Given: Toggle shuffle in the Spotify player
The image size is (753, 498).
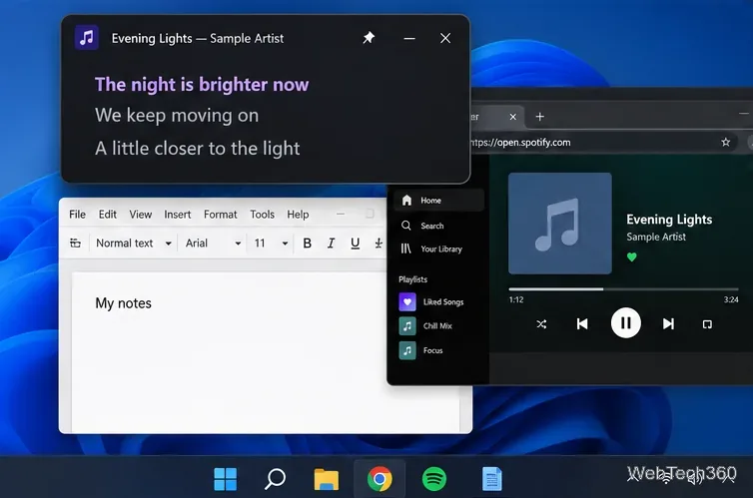Looking at the screenshot, I should [x=541, y=324].
